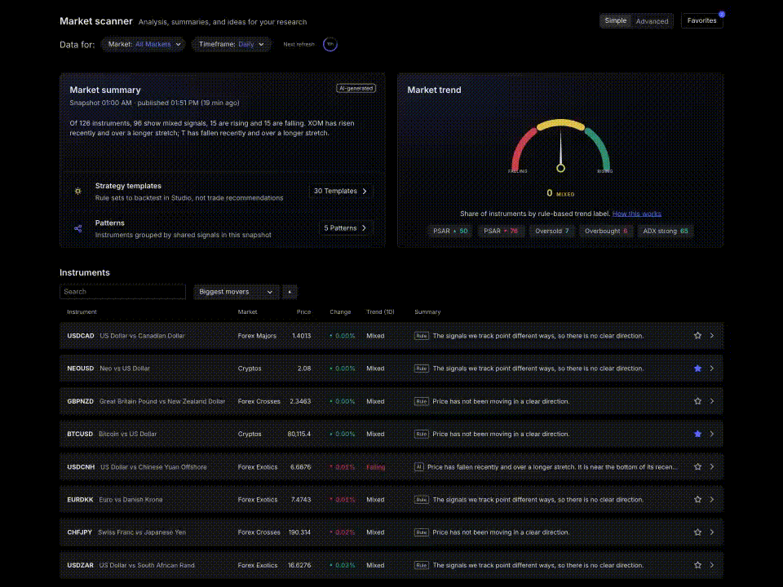
Task: Click the Strategy templates sun icon
Action: [78, 191]
